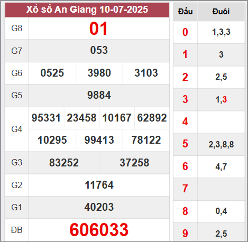Select the G3 number 37258
The image size is (248, 242).
(134, 163)
